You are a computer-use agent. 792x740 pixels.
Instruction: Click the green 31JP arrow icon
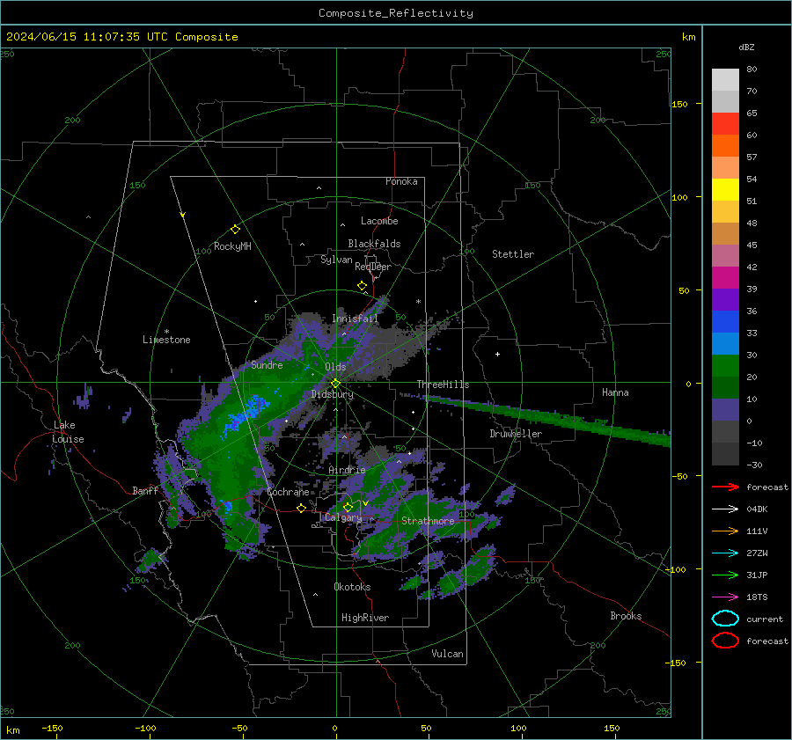(725, 575)
